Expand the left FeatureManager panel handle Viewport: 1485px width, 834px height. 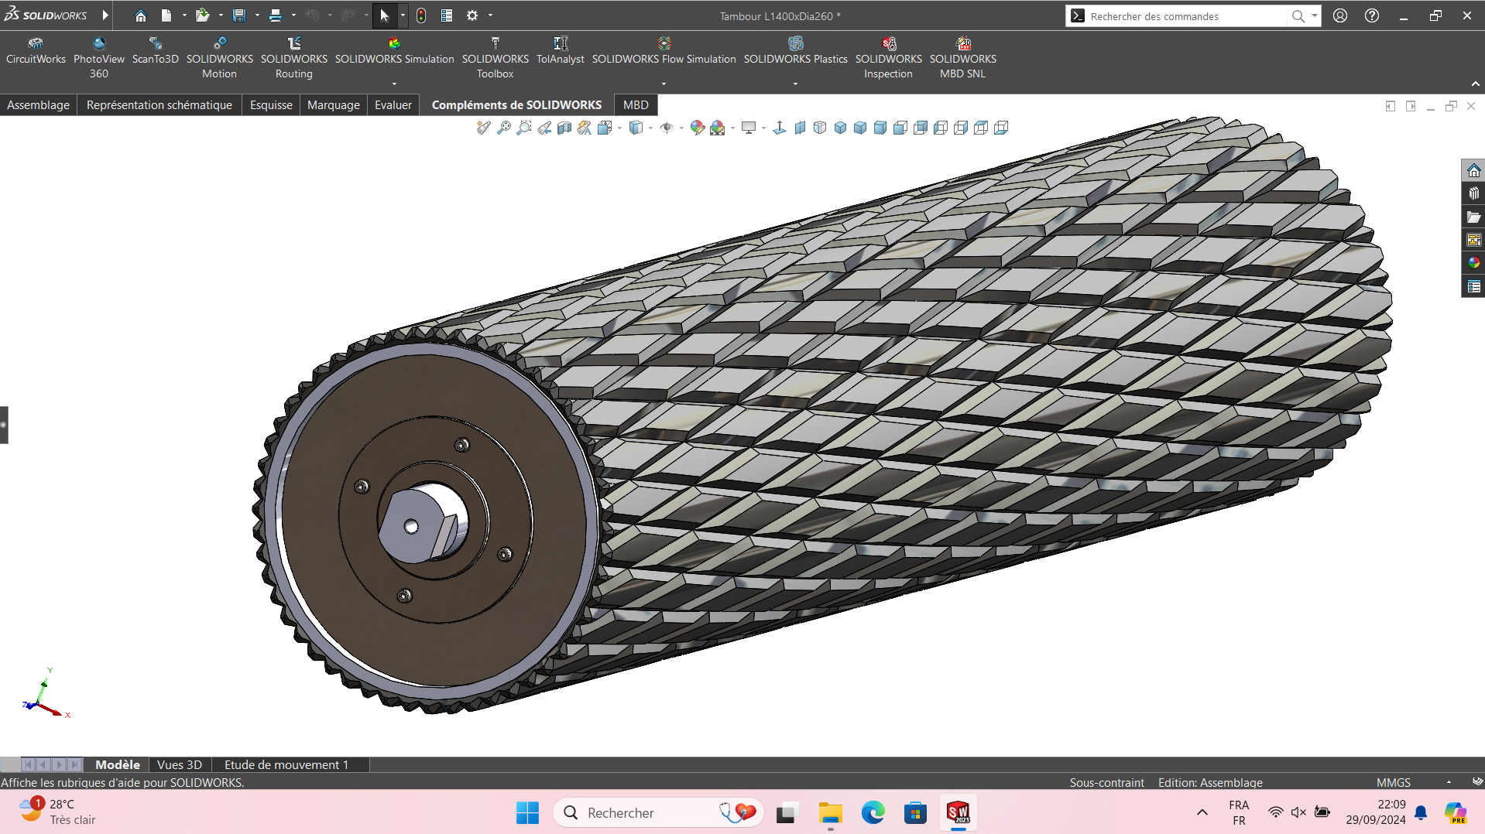(4, 425)
